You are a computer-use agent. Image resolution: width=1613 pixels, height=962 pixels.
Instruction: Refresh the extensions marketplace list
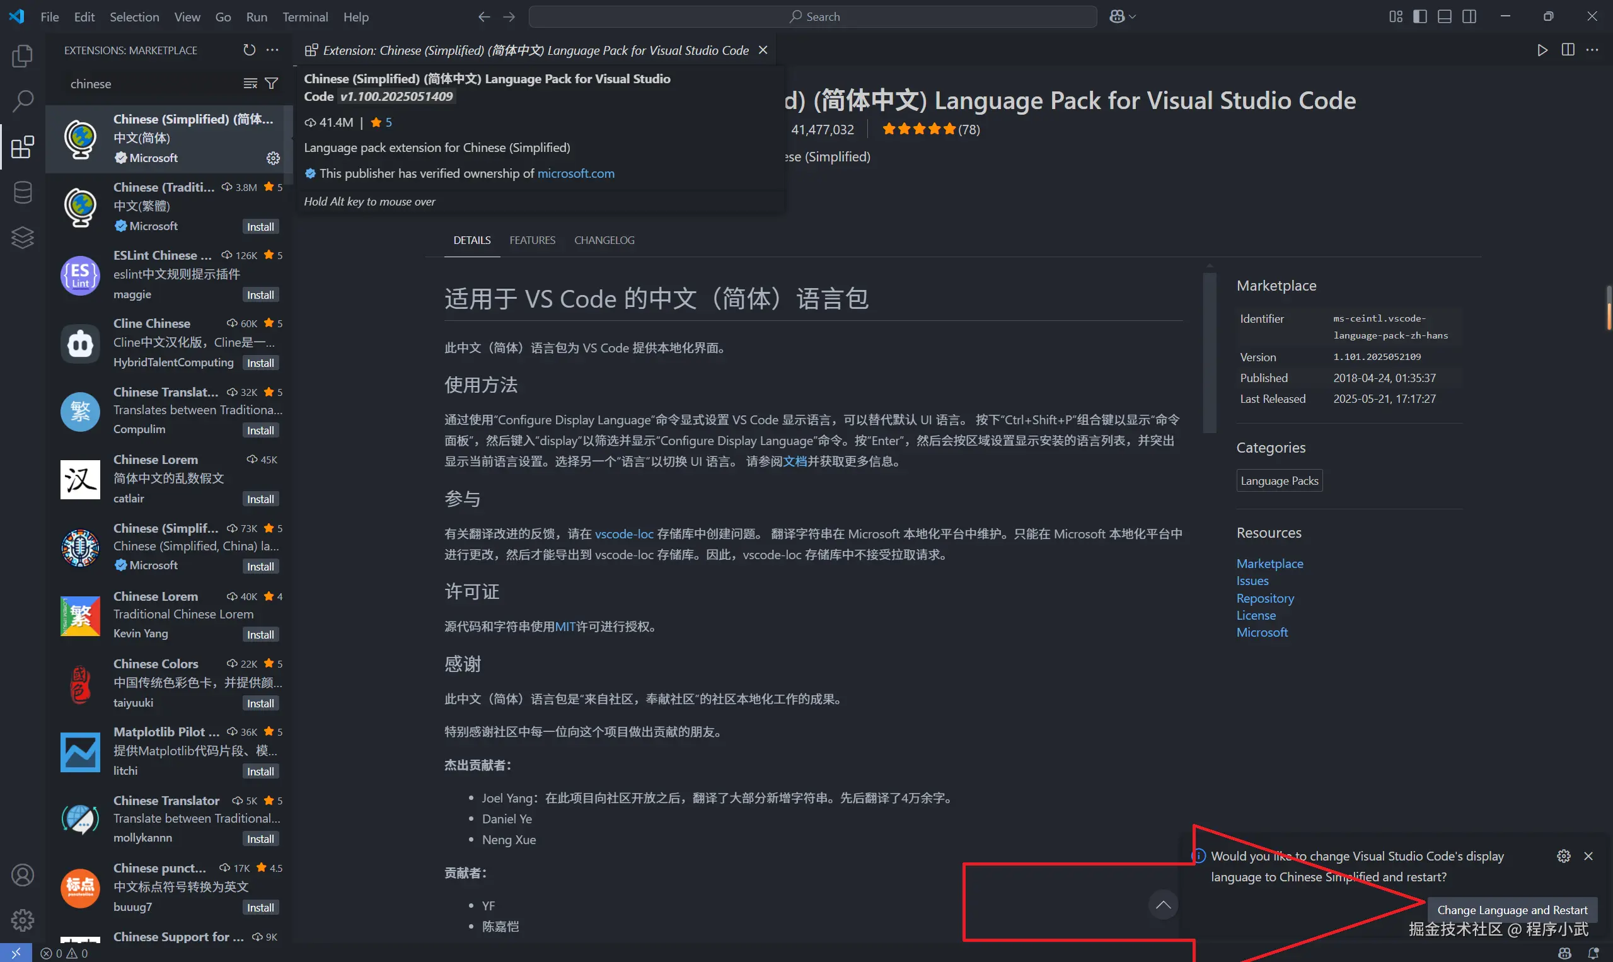[x=249, y=50]
